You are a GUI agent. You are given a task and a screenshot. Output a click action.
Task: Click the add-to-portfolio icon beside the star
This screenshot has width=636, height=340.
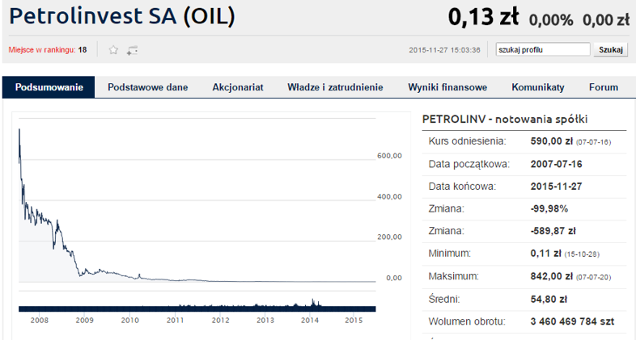click(x=132, y=50)
